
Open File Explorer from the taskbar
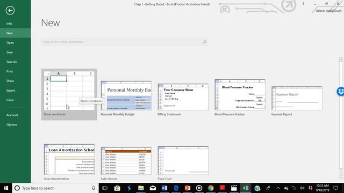point(141,188)
